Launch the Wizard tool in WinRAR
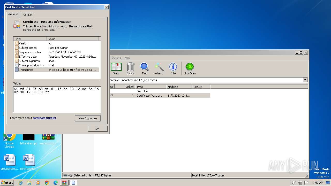The image size is (331, 186). (159, 69)
